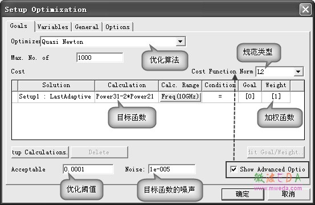Click the [1] weight cell
The height and width of the screenshot is (205, 315).
276,97
